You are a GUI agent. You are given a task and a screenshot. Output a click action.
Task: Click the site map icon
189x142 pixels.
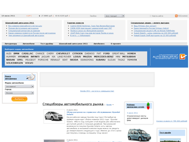(x=150, y=16)
